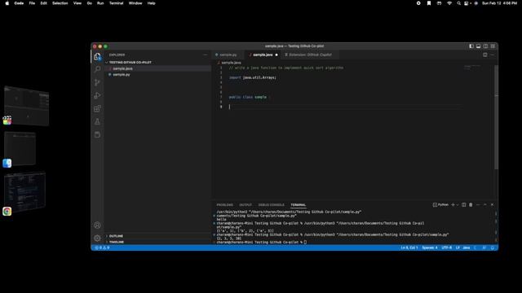Select the Terminal panel tab
The height and width of the screenshot is (293, 522).
pos(298,205)
